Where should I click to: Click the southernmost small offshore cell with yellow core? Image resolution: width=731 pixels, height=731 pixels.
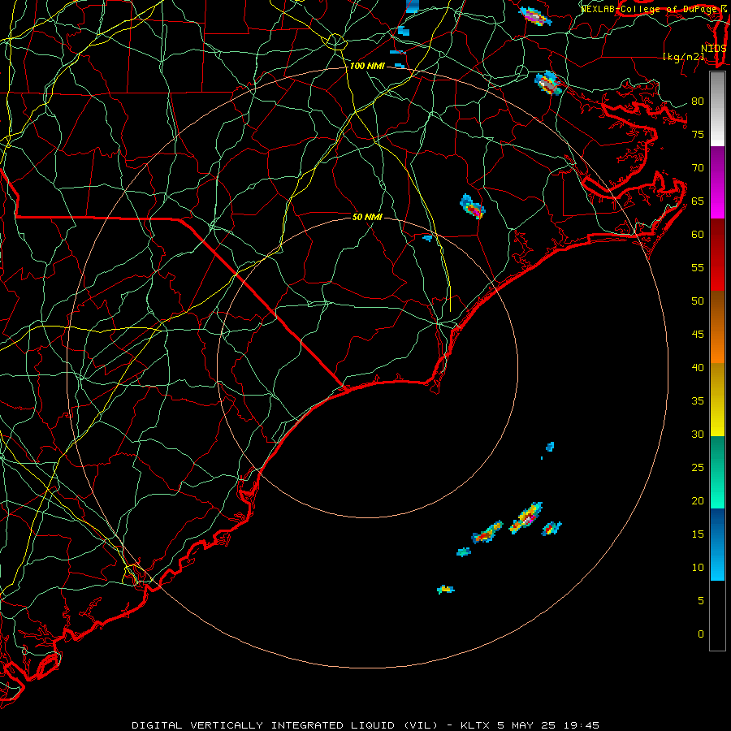pyautogui.click(x=446, y=590)
